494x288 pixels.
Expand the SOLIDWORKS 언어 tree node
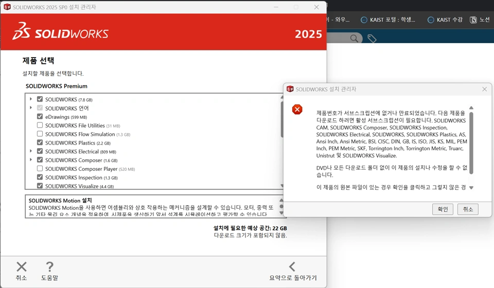(30, 107)
